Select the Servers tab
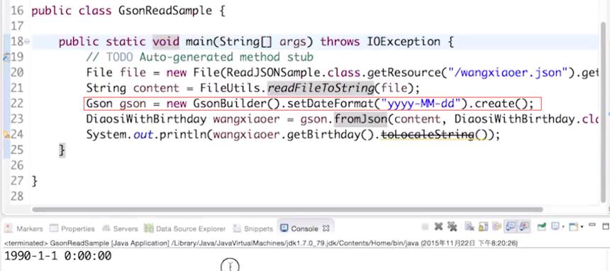The height and width of the screenshot is (271, 610). pos(120,228)
